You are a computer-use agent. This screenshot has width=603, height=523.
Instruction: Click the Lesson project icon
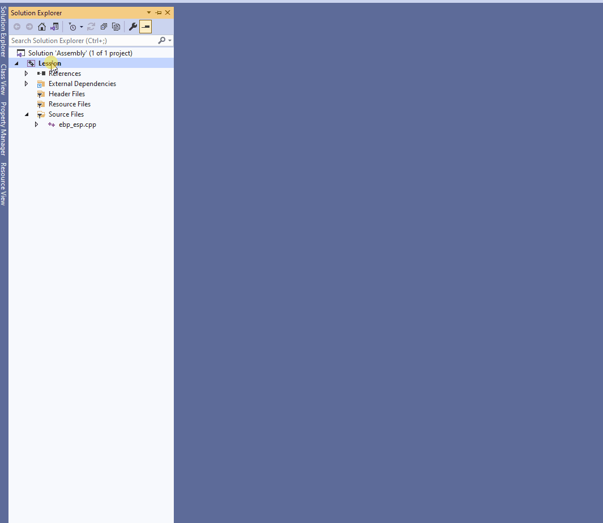click(x=31, y=63)
